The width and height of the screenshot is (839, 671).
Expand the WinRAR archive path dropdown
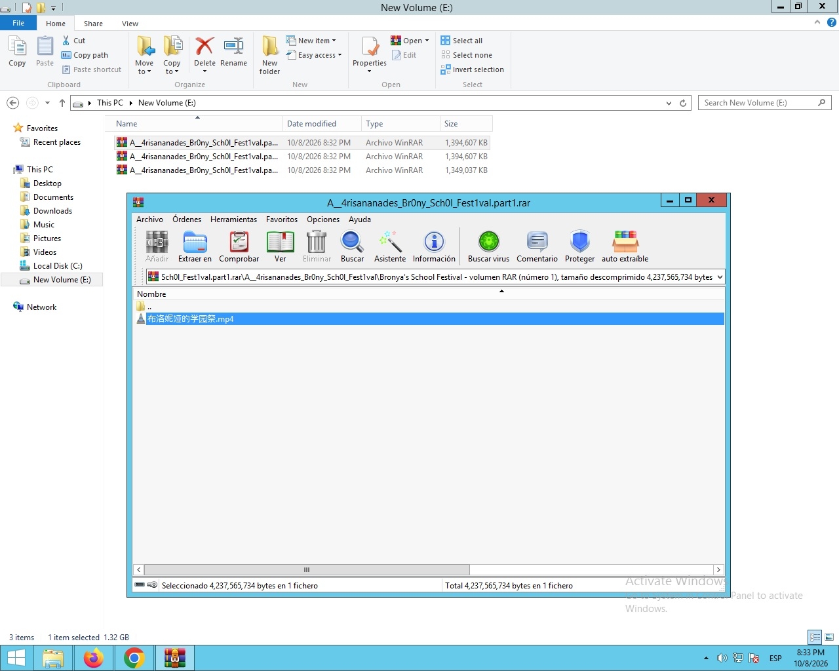coord(720,277)
